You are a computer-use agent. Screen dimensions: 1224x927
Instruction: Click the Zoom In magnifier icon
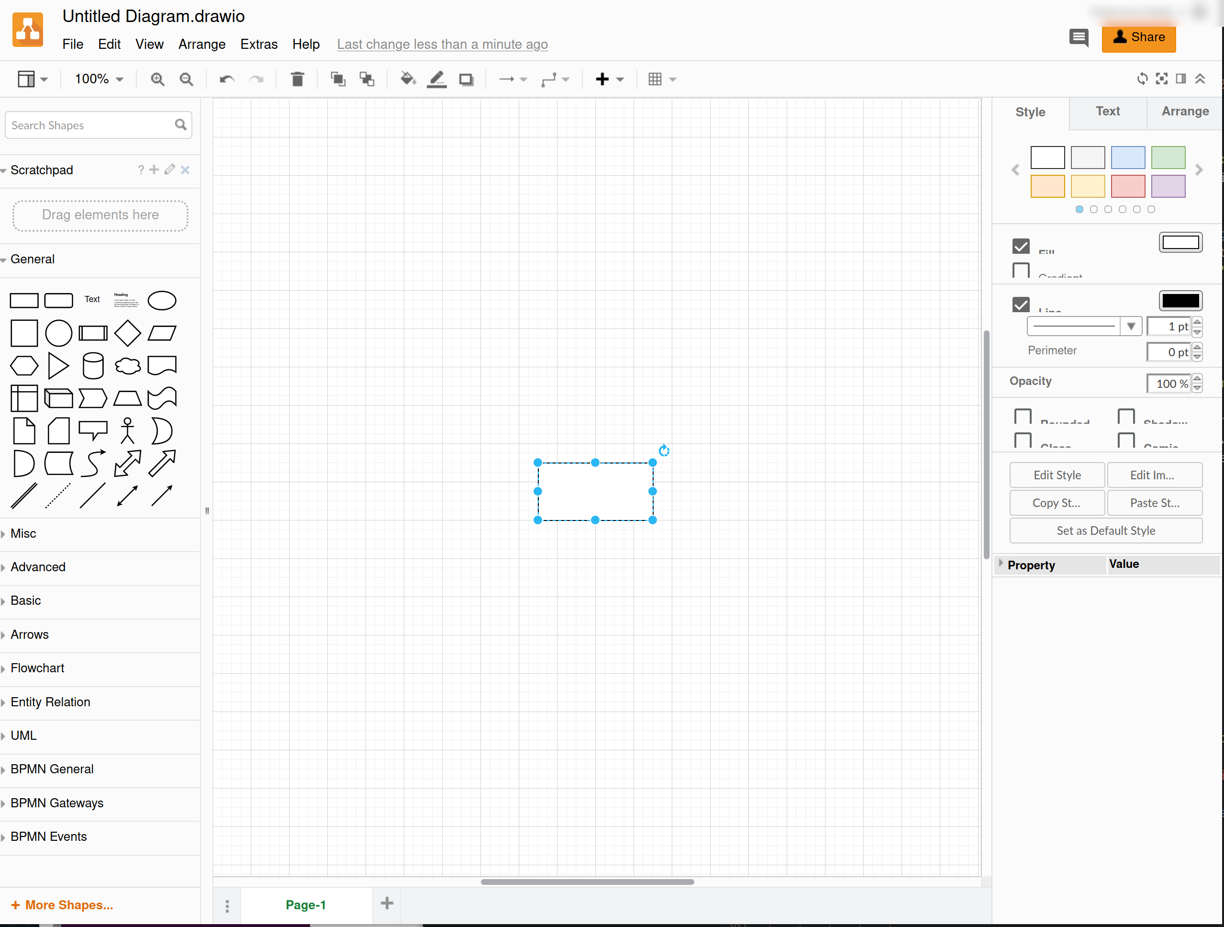click(x=158, y=79)
